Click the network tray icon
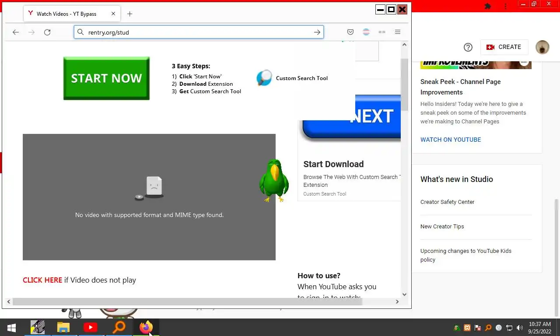560x336 pixels. tap(509, 328)
